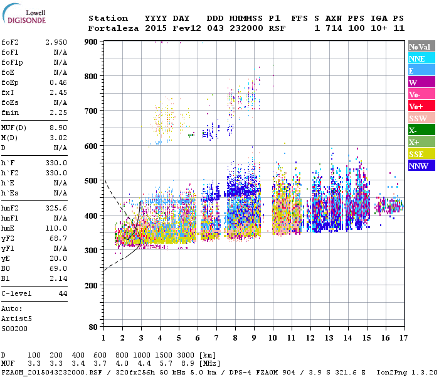The image size is (439, 377).
Task: Select the NNE cyan legend swatch
Action: [421, 58]
